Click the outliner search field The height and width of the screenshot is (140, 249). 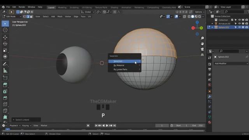pyautogui.click(x=234, y=12)
